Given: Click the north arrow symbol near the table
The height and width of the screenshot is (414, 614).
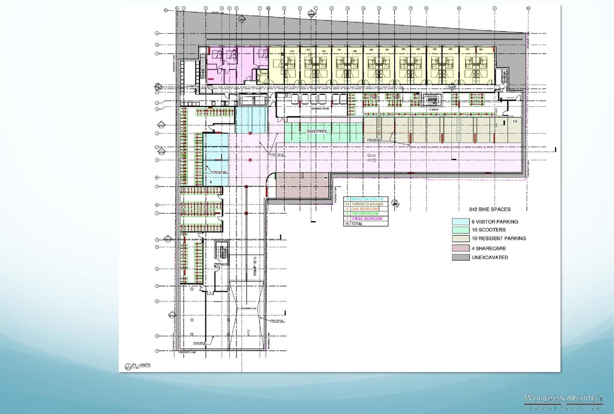Looking at the screenshot, I should pos(395,203).
